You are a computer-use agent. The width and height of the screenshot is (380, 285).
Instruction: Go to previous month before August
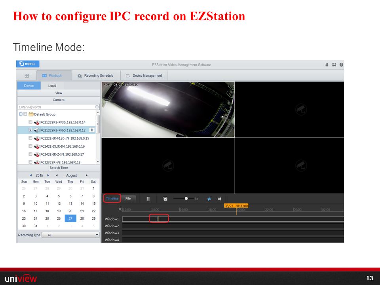[x=57, y=175]
